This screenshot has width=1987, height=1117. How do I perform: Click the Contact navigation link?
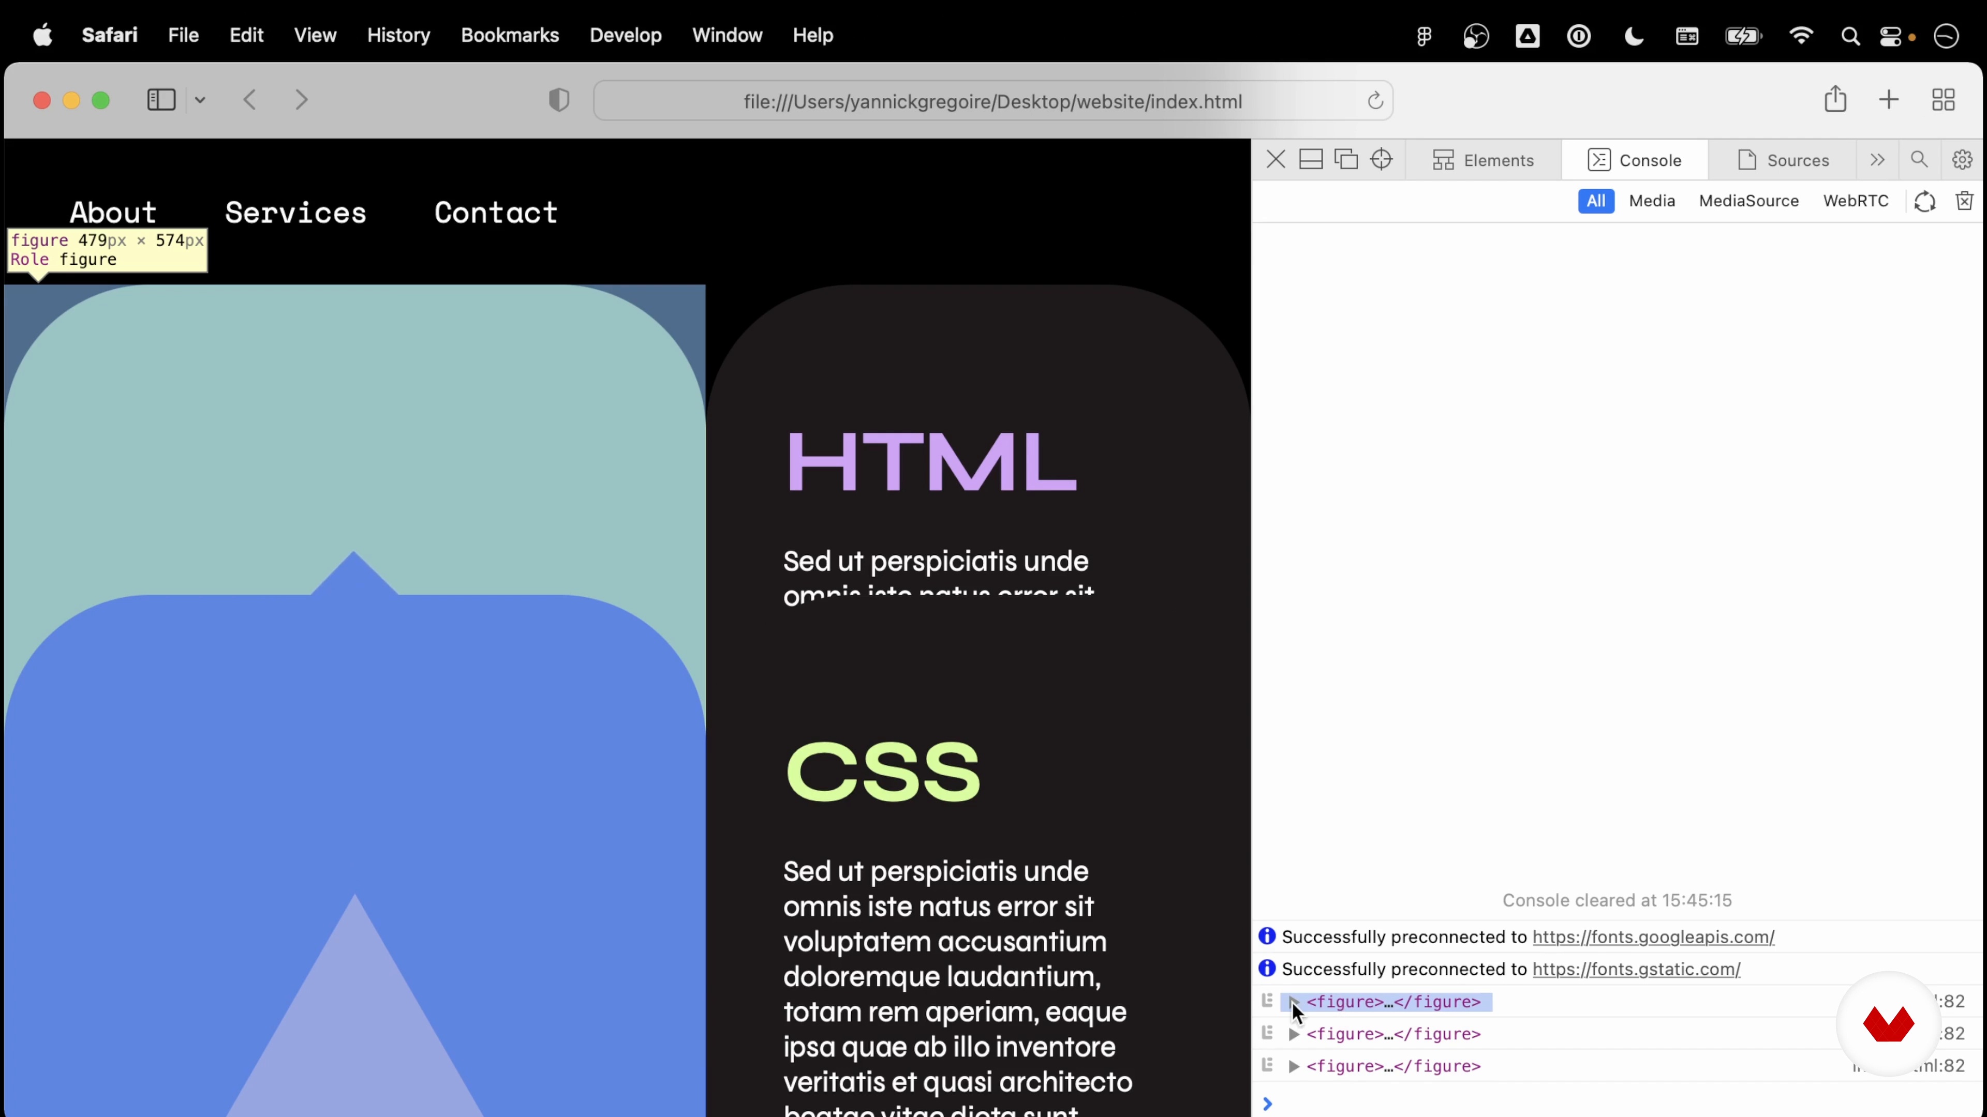(x=496, y=213)
